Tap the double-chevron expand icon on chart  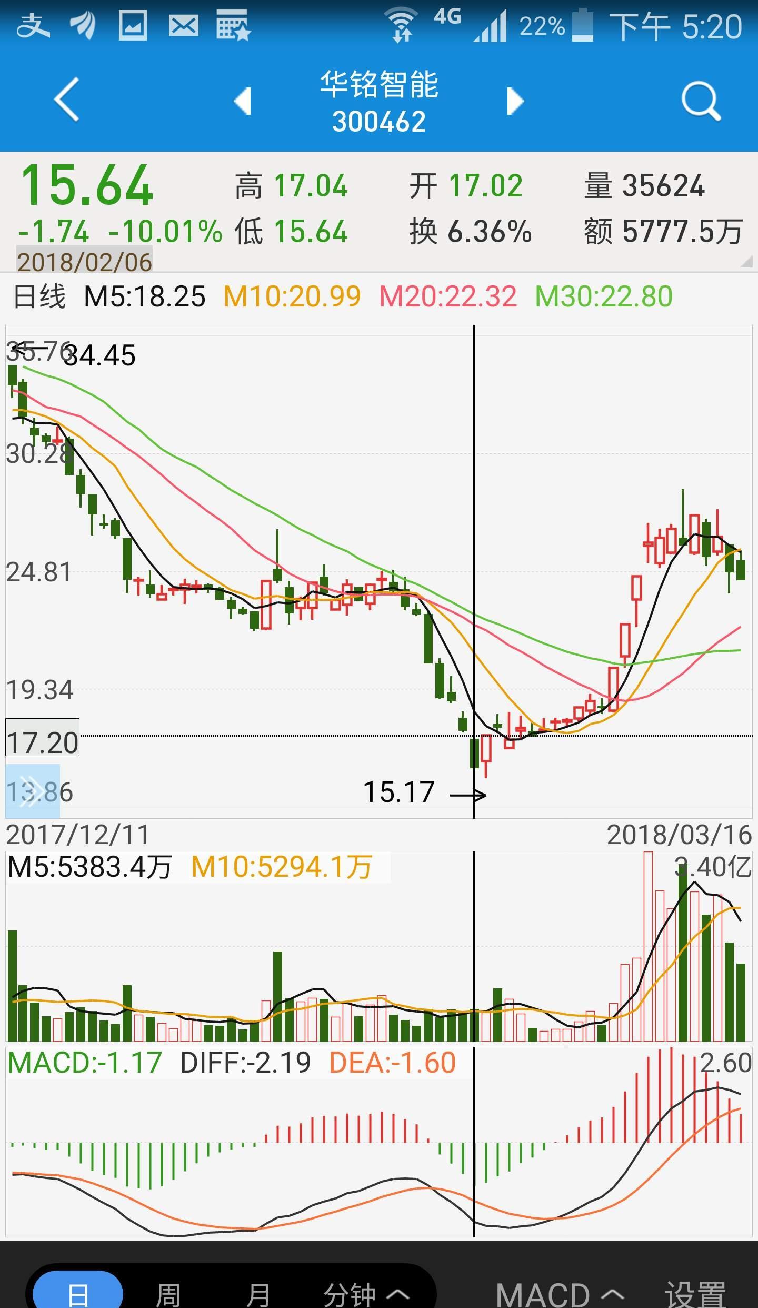[x=32, y=791]
